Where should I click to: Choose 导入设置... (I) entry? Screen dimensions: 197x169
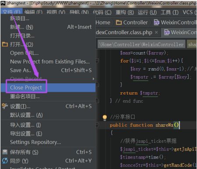coord(48,125)
